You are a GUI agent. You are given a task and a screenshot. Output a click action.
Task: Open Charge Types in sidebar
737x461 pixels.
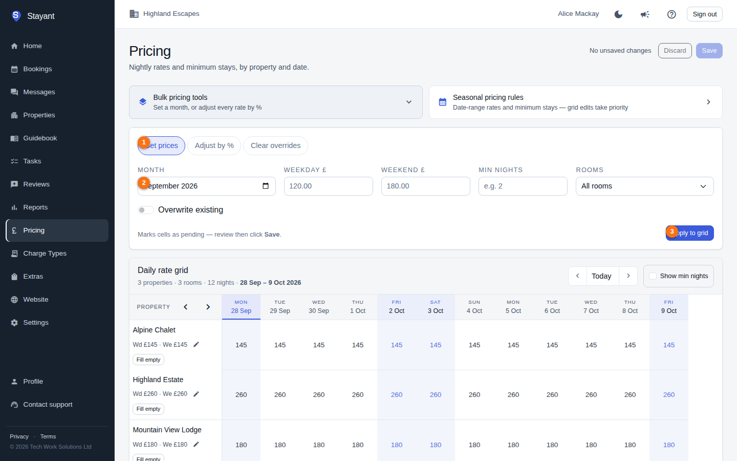[x=57, y=254]
